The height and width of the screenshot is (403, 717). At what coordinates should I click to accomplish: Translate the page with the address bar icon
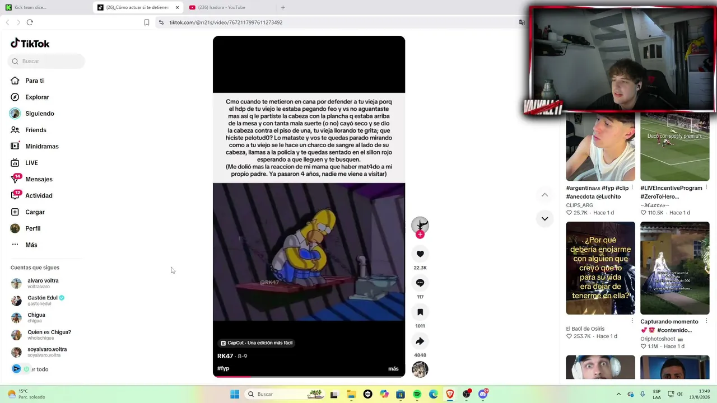click(x=522, y=22)
